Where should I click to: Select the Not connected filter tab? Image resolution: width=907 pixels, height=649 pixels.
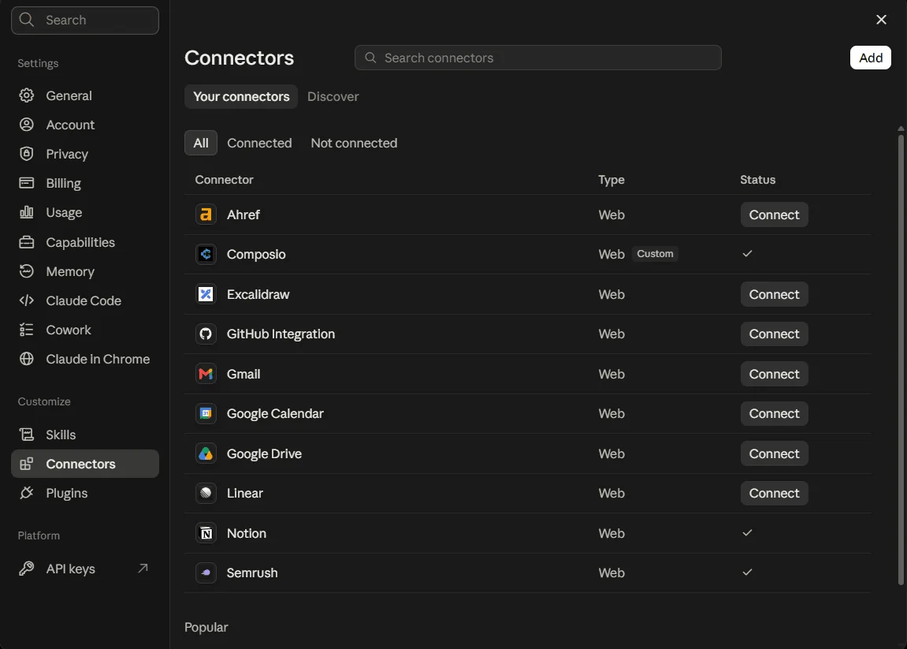tap(354, 143)
